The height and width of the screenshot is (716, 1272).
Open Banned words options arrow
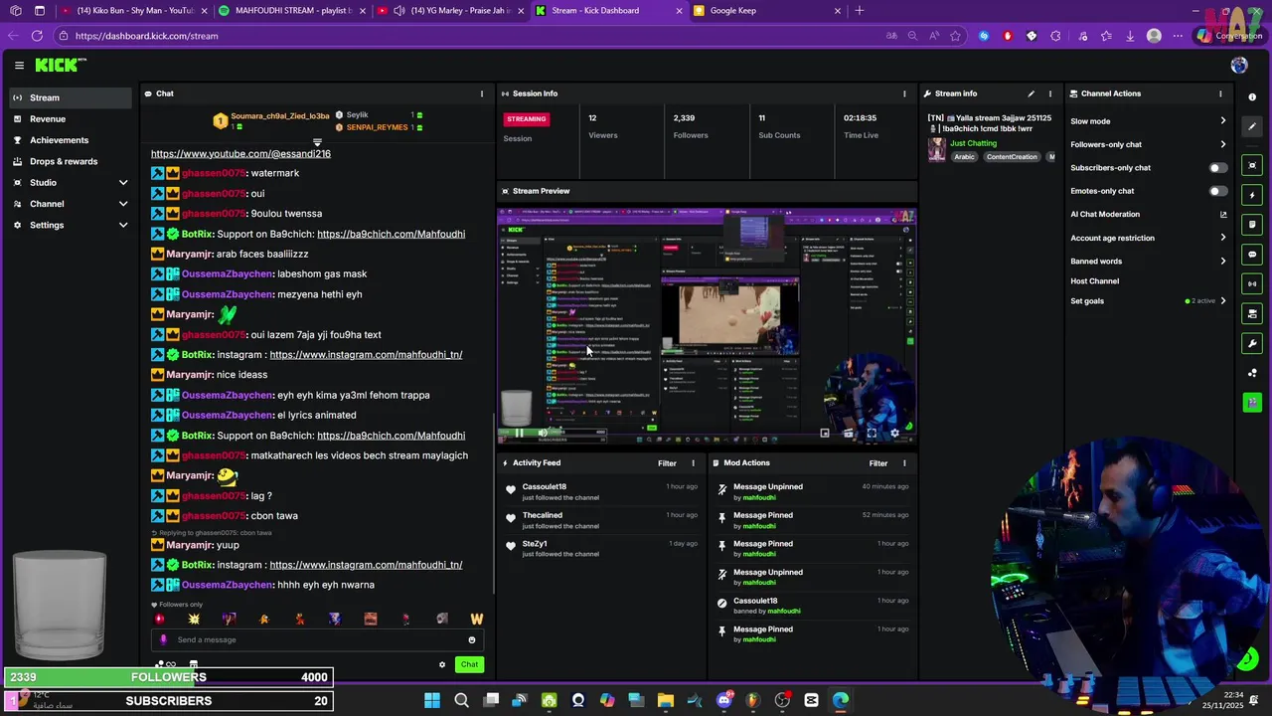coord(1223,262)
